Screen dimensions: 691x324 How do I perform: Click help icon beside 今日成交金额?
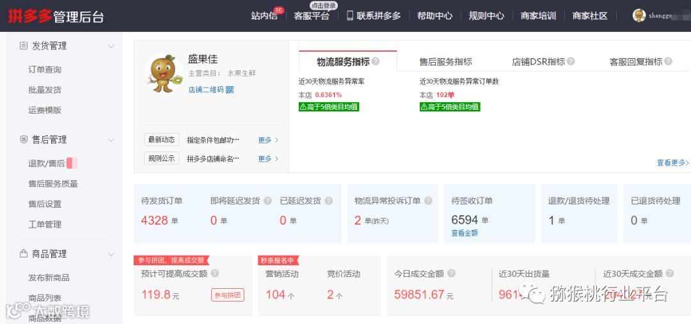(451, 274)
